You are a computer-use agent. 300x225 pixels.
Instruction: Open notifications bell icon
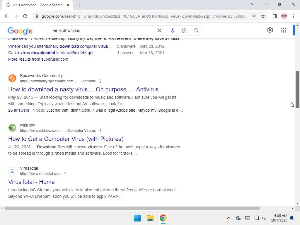coord(292,218)
